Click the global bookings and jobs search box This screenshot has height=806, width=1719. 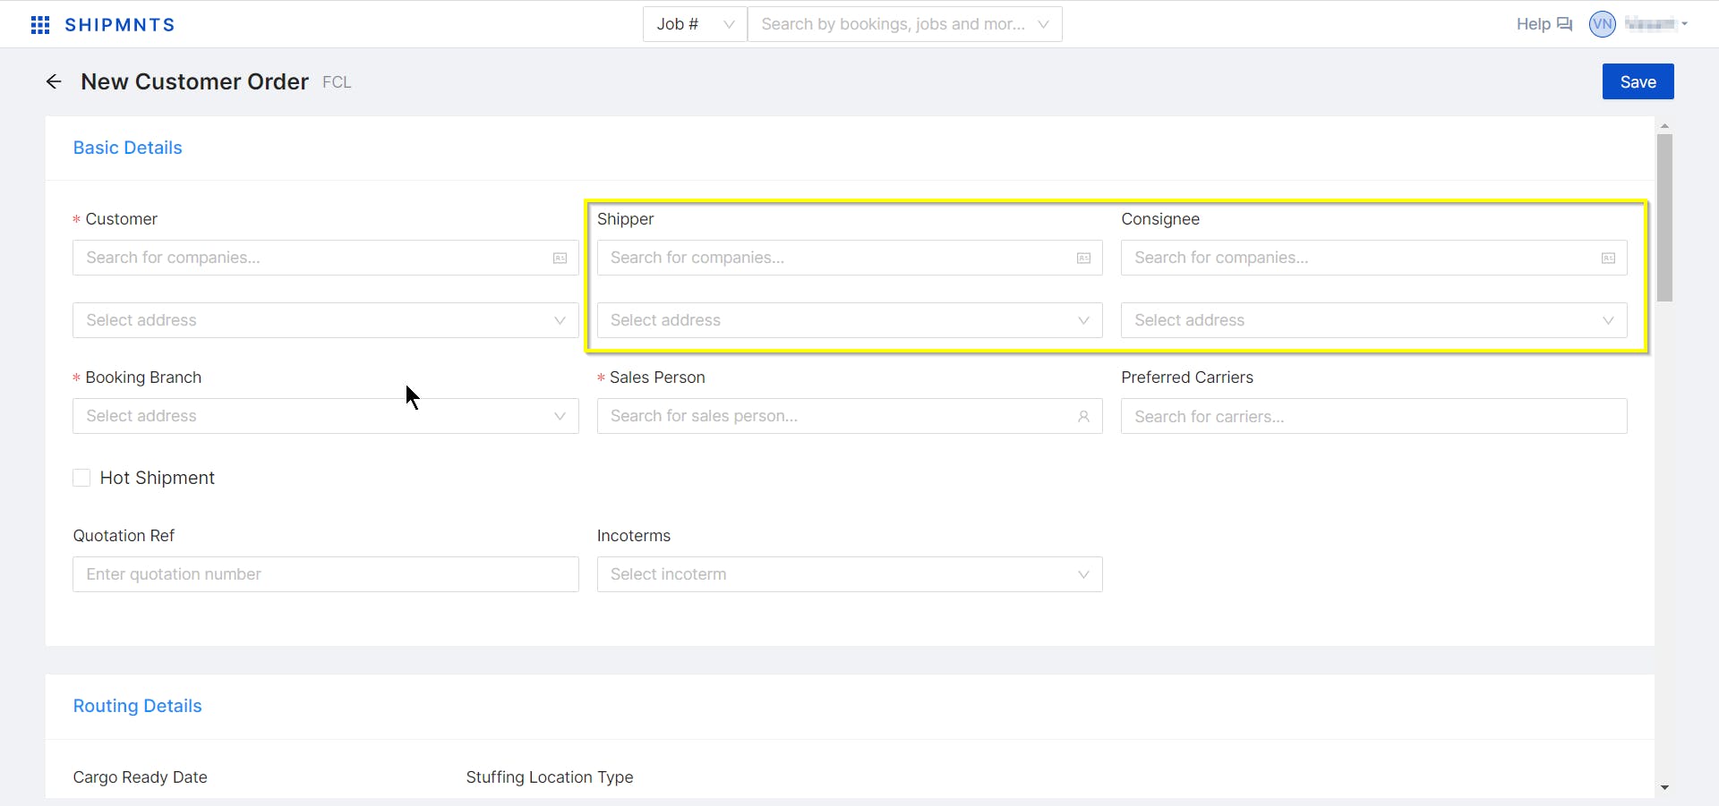point(893,24)
